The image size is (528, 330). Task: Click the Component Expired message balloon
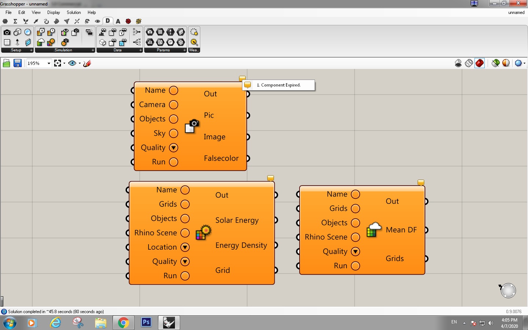[279, 85]
